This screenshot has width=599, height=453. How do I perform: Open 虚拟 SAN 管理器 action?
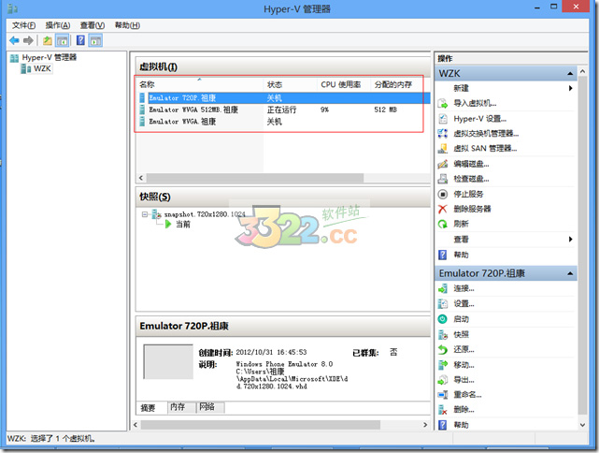tap(485, 149)
